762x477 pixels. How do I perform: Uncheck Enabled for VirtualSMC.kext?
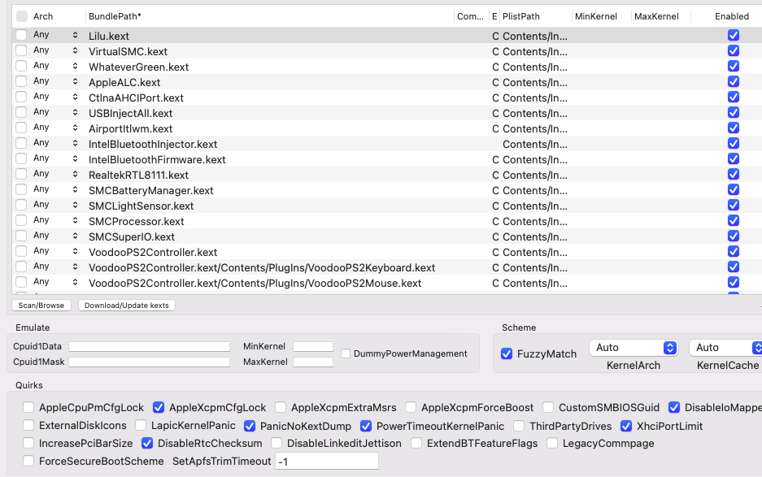(x=734, y=50)
